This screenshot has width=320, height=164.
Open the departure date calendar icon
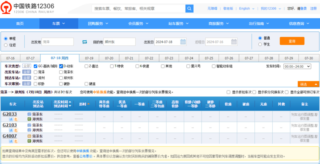[x=183, y=42]
